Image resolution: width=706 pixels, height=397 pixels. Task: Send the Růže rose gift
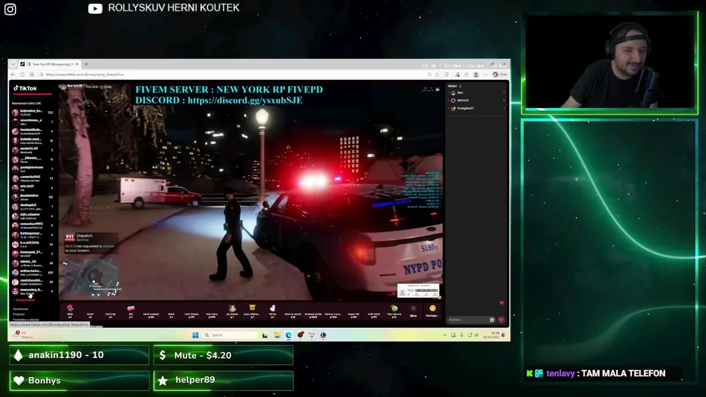(70, 310)
